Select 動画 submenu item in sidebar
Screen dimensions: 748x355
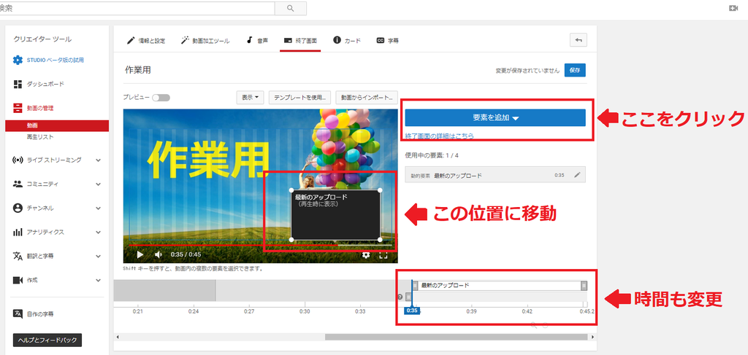[x=57, y=125]
